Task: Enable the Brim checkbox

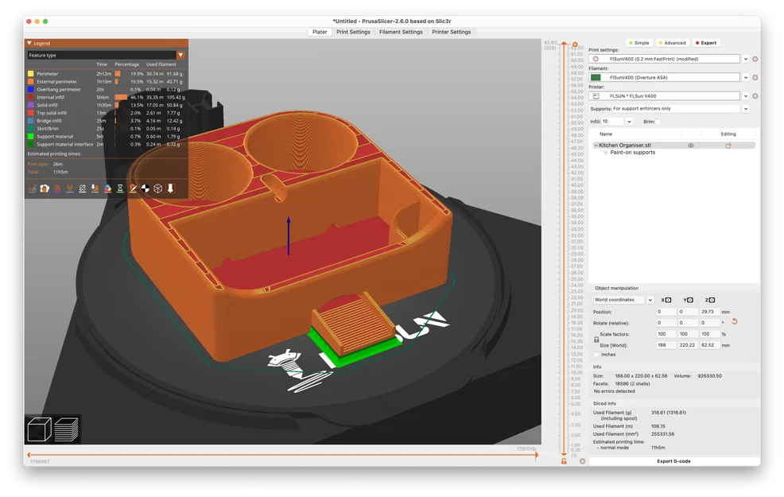Action: [658, 122]
